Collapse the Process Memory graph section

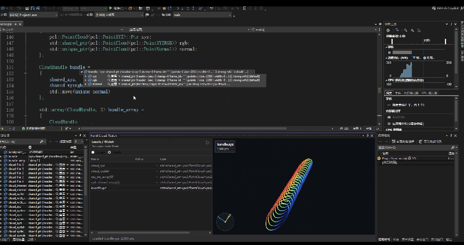pos(386,58)
